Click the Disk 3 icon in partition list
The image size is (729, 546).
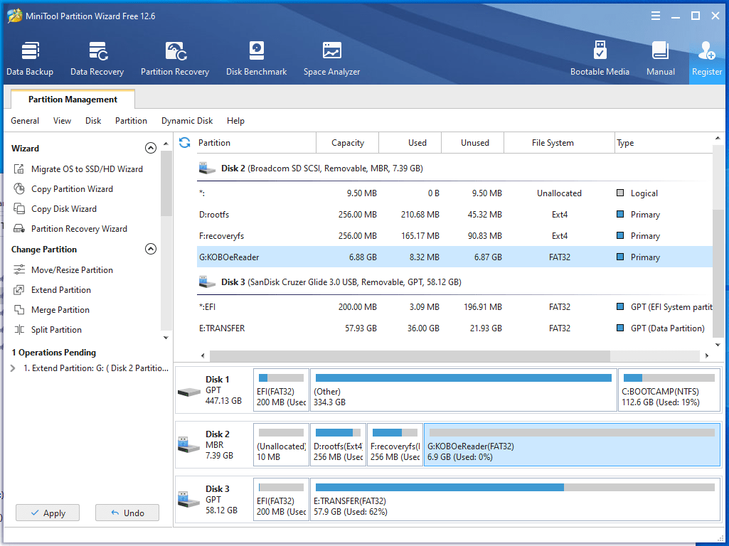click(207, 282)
